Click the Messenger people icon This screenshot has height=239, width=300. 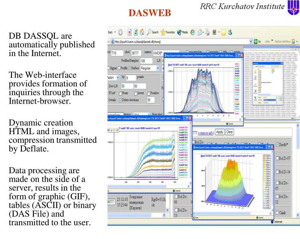[x=230, y=32]
